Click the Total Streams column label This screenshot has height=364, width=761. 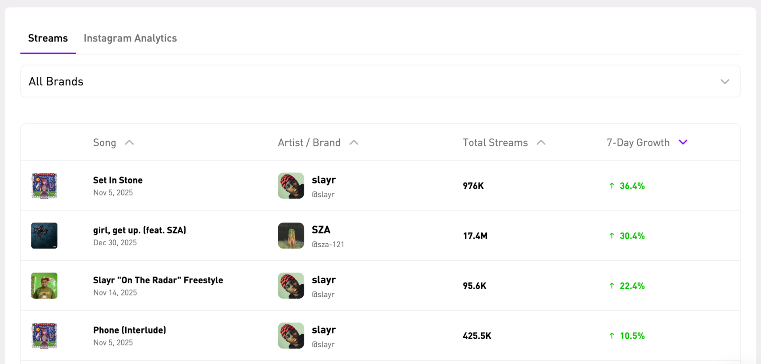click(x=495, y=143)
